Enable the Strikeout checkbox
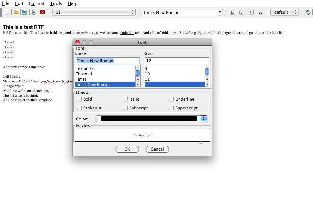Image resolution: width=313 pixels, height=217 pixels. [79, 108]
